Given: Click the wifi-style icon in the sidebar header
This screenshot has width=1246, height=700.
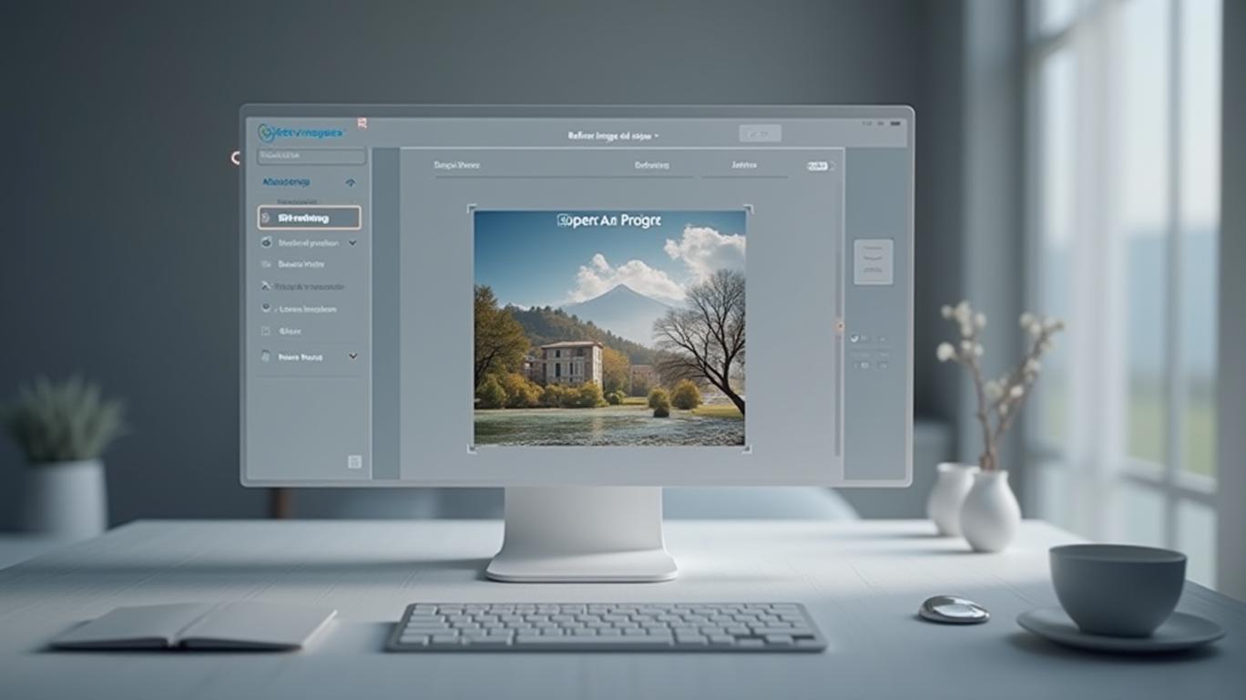Looking at the screenshot, I should click(x=351, y=183).
